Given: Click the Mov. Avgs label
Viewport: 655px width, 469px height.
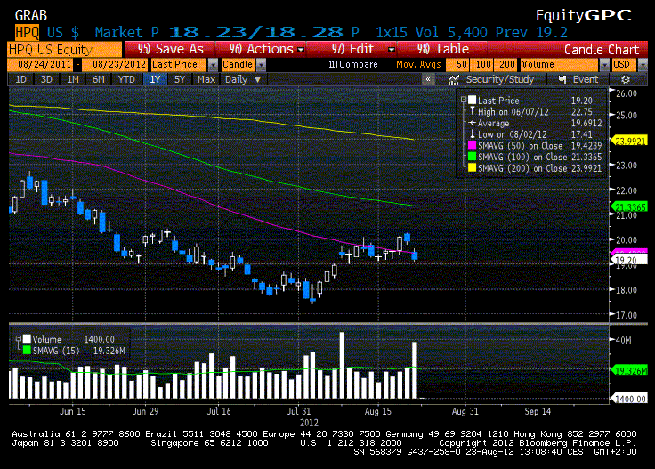Looking at the screenshot, I should tap(418, 65).
